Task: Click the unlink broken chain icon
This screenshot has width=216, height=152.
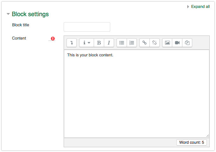Action: (x=155, y=43)
